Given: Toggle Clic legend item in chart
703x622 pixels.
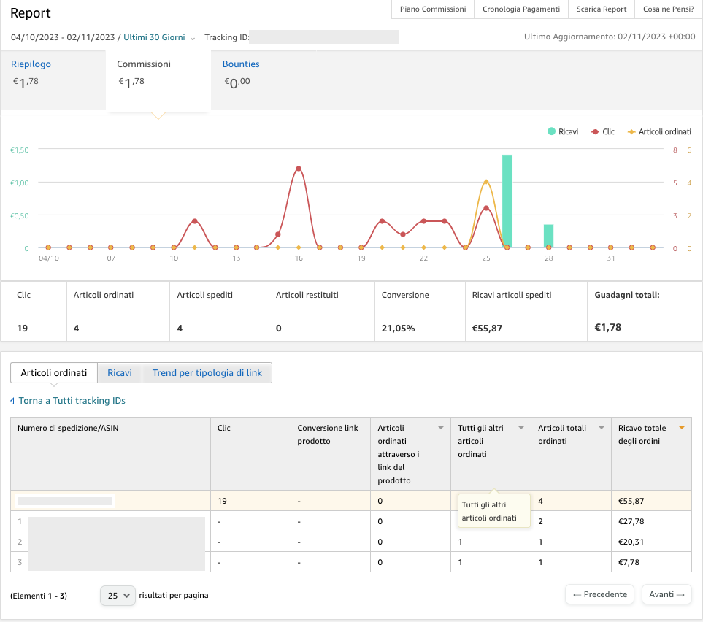Looking at the screenshot, I should tap(603, 131).
